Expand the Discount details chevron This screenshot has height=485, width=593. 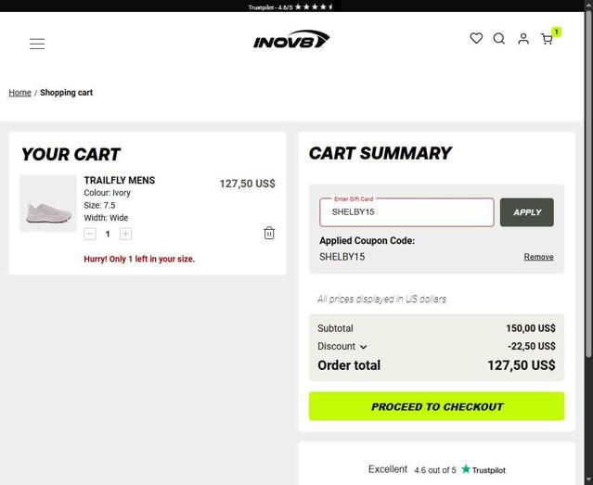click(364, 347)
